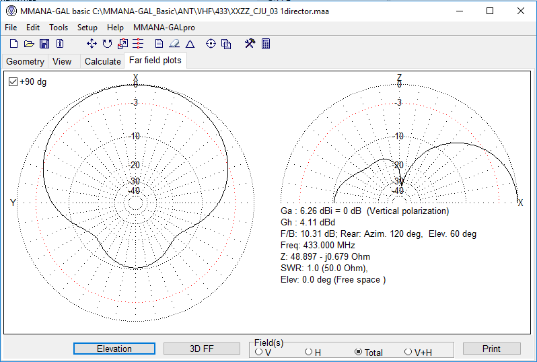
Task: Click the hammer and wrench tools icon
Action: 250,44
